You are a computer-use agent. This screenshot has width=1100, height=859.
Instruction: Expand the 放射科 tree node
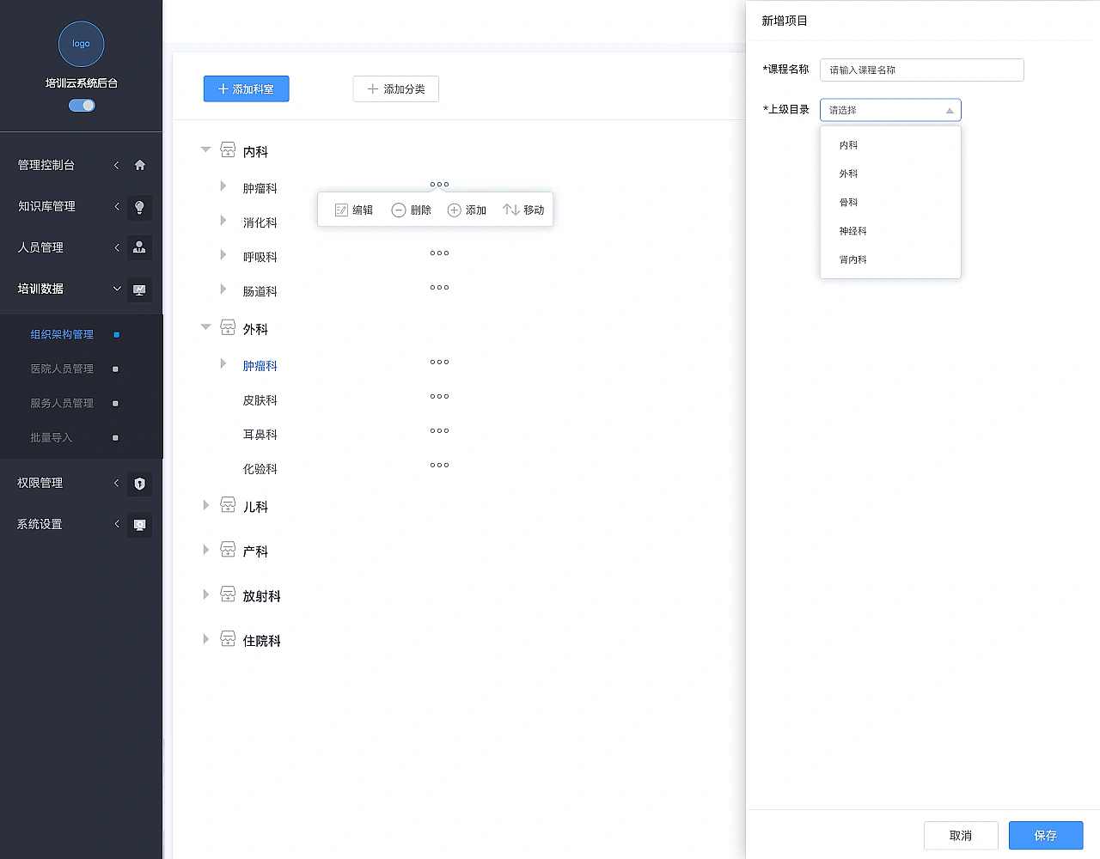coord(205,594)
